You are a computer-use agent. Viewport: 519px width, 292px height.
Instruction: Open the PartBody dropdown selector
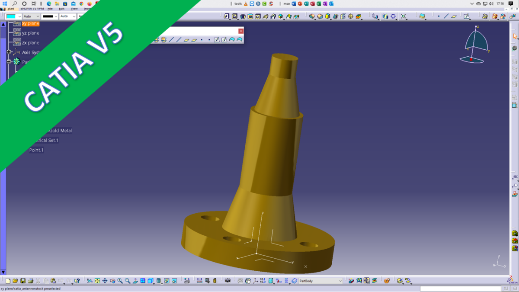[x=340, y=281]
